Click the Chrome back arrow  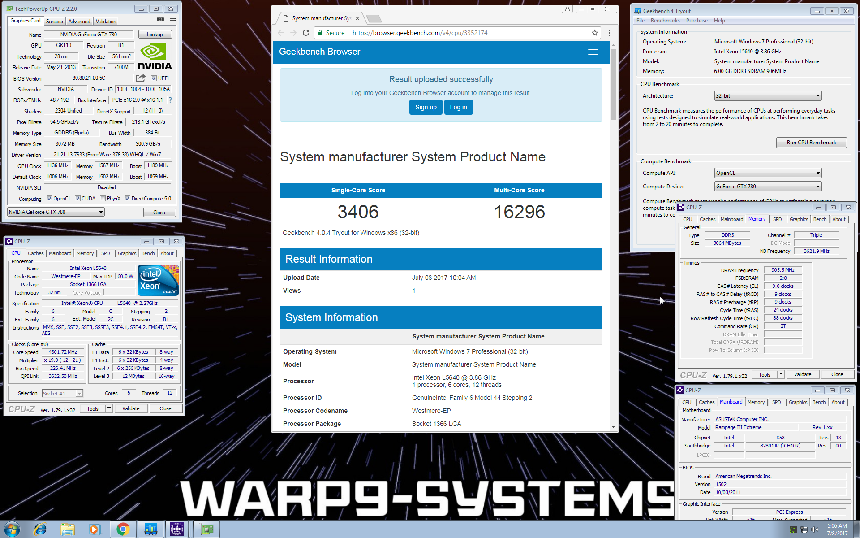click(x=281, y=33)
